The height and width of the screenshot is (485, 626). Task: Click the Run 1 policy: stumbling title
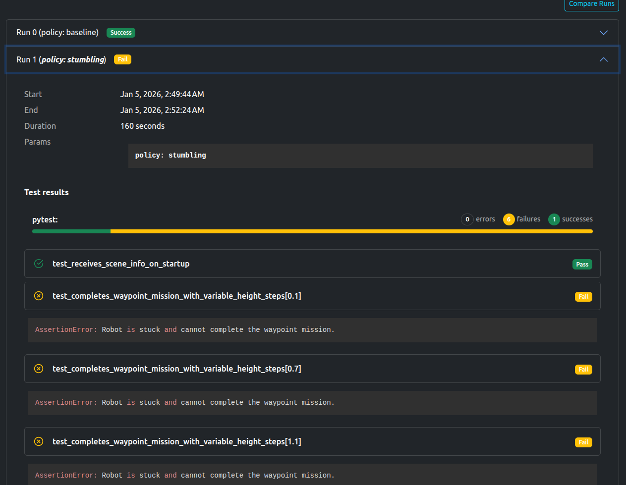[x=61, y=59]
